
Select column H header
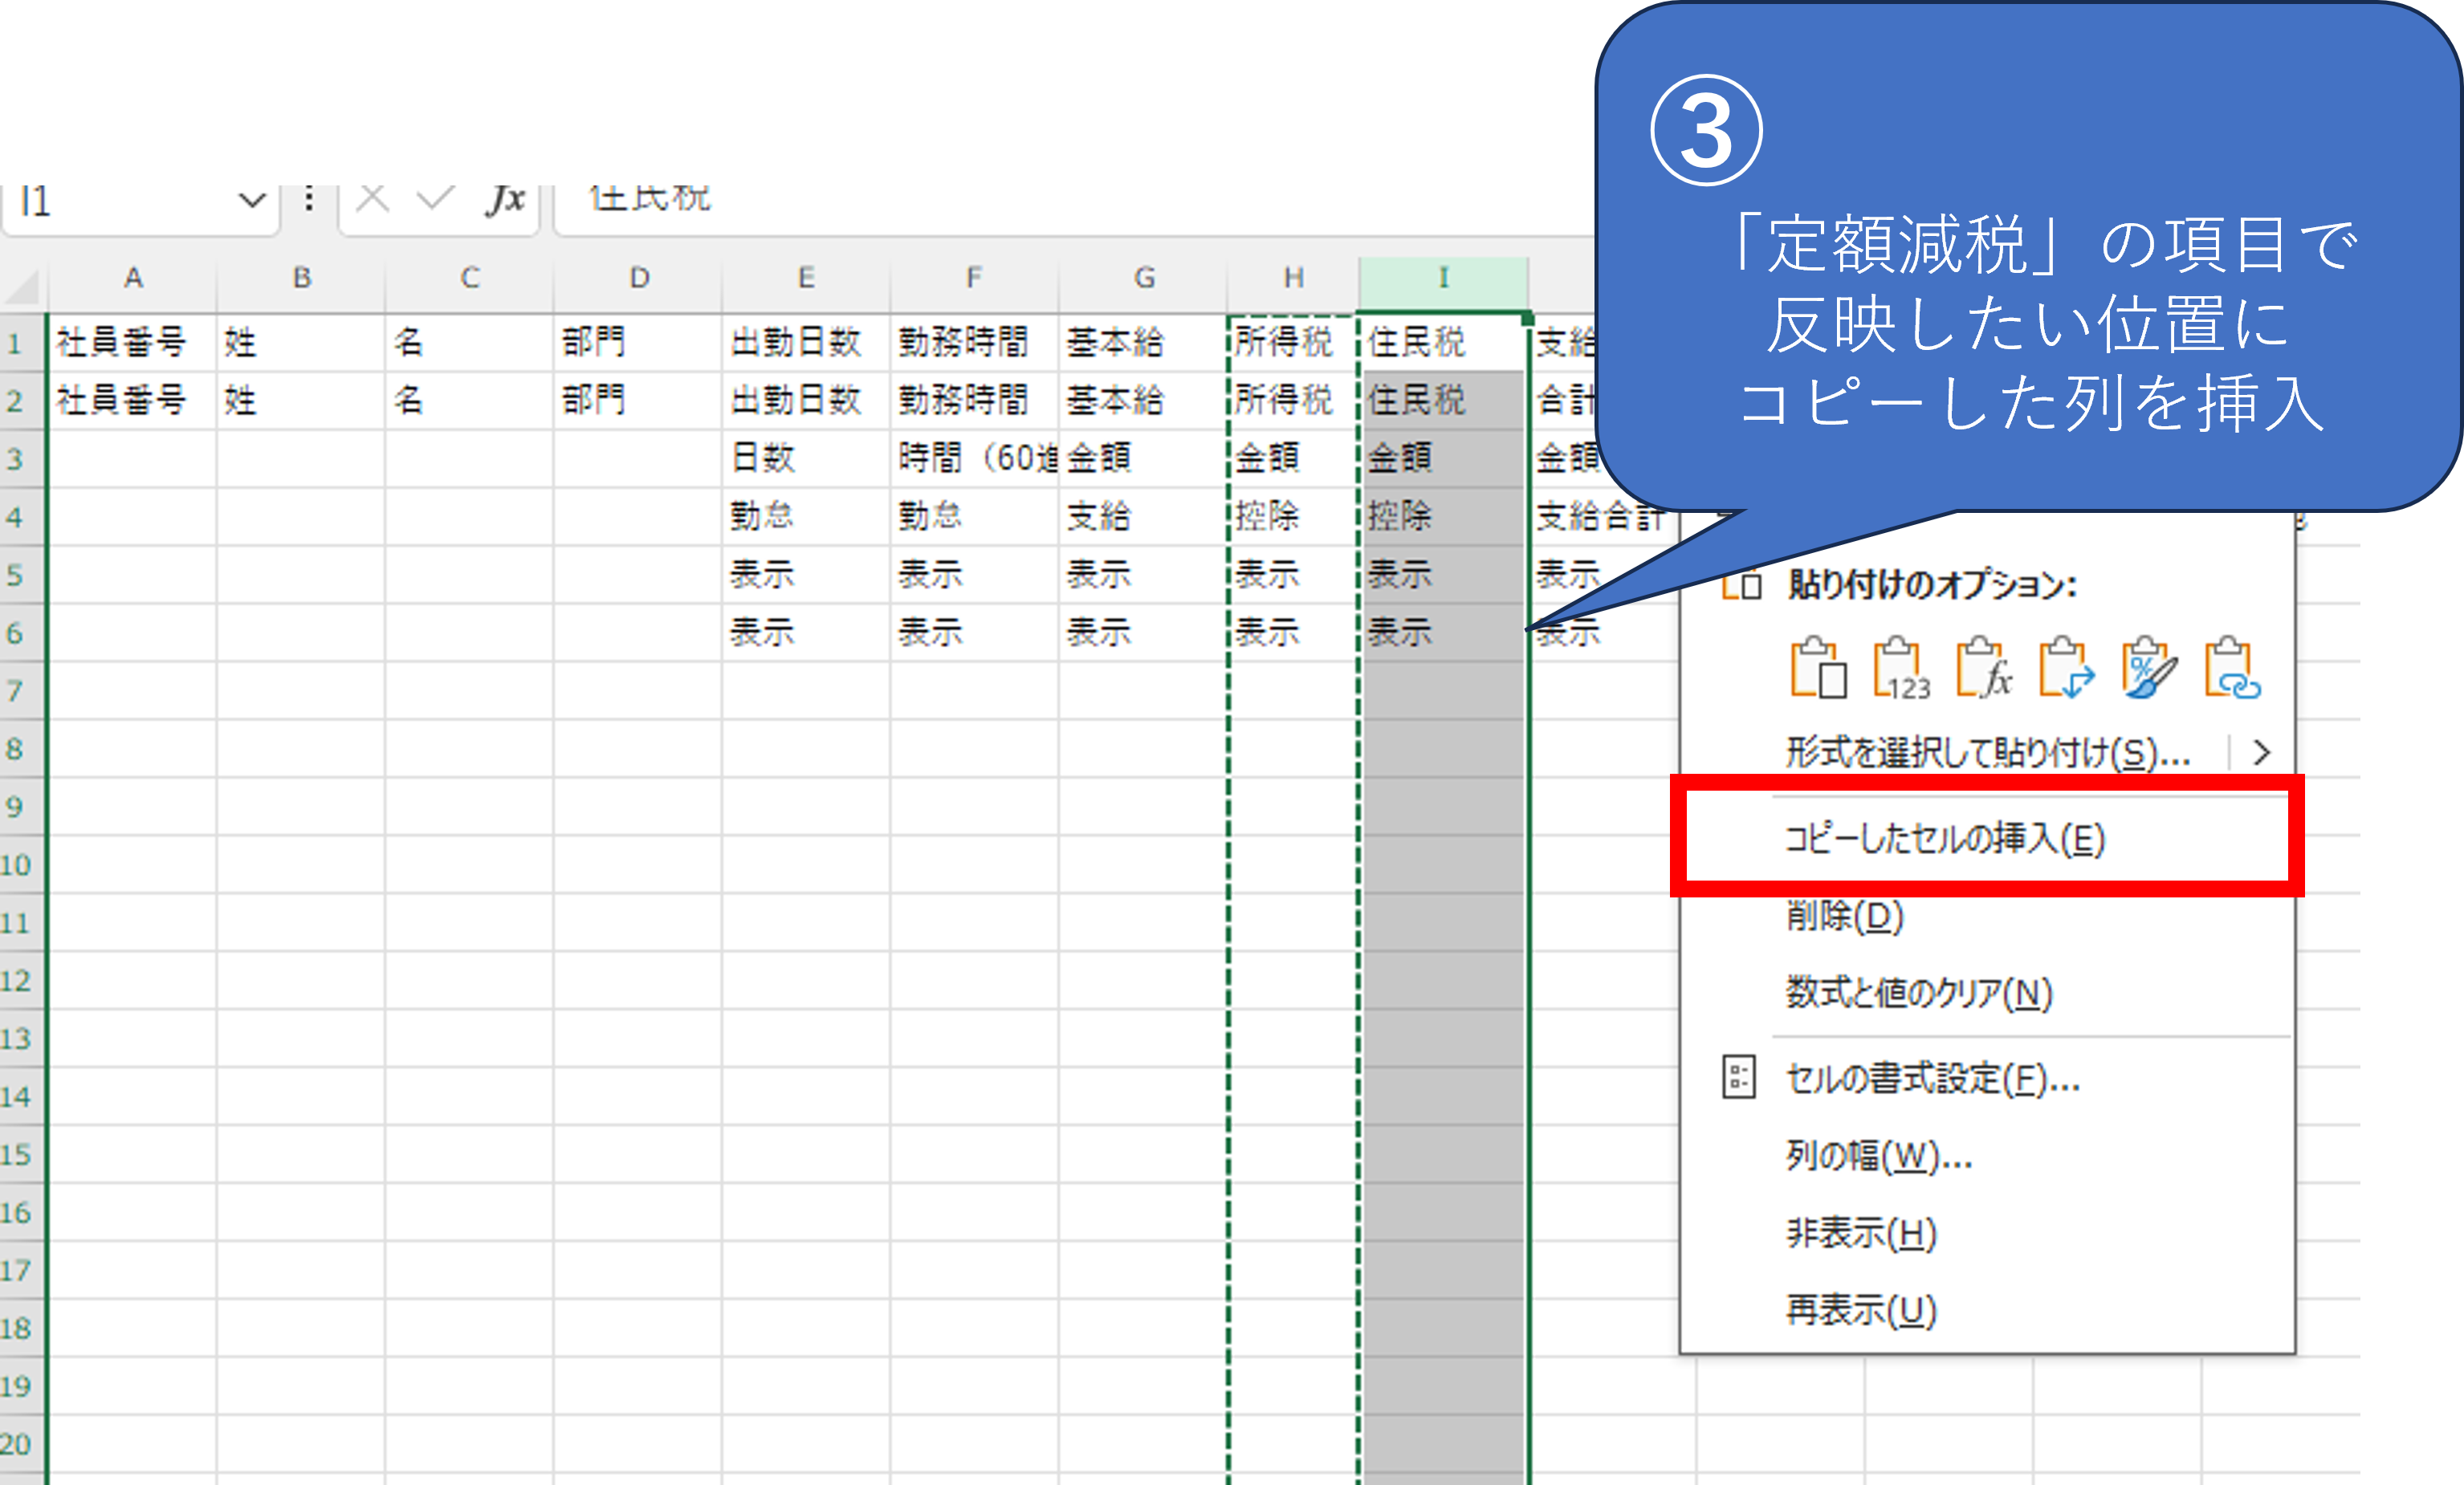(1293, 278)
